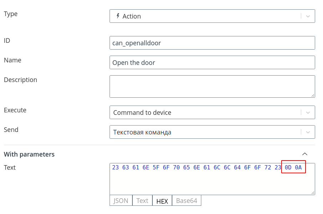Focus the hex Text parameter box
323x214 pixels.
click(212, 179)
